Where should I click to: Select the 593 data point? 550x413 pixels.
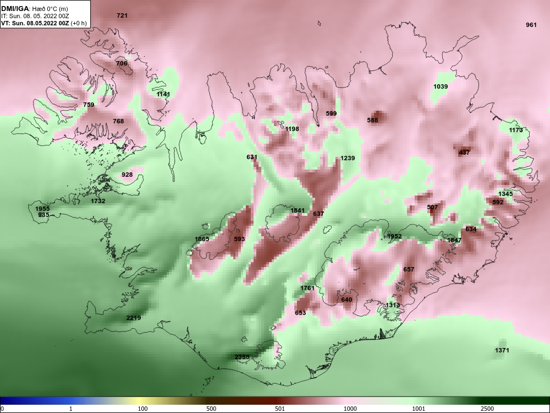tap(239, 239)
